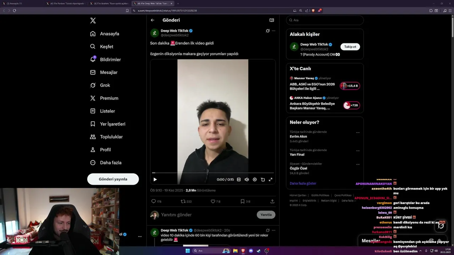Click the Takip et follow button
454x255 pixels.
pos(350,47)
